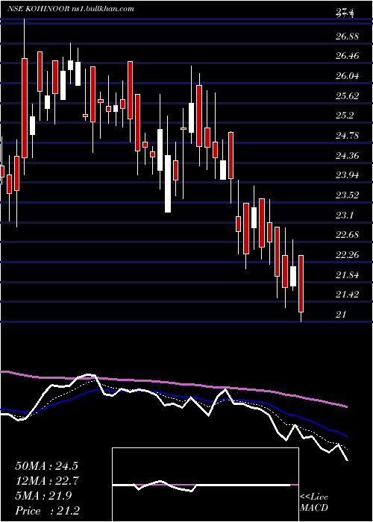Click the Price : 21.2 readout

[46, 510]
